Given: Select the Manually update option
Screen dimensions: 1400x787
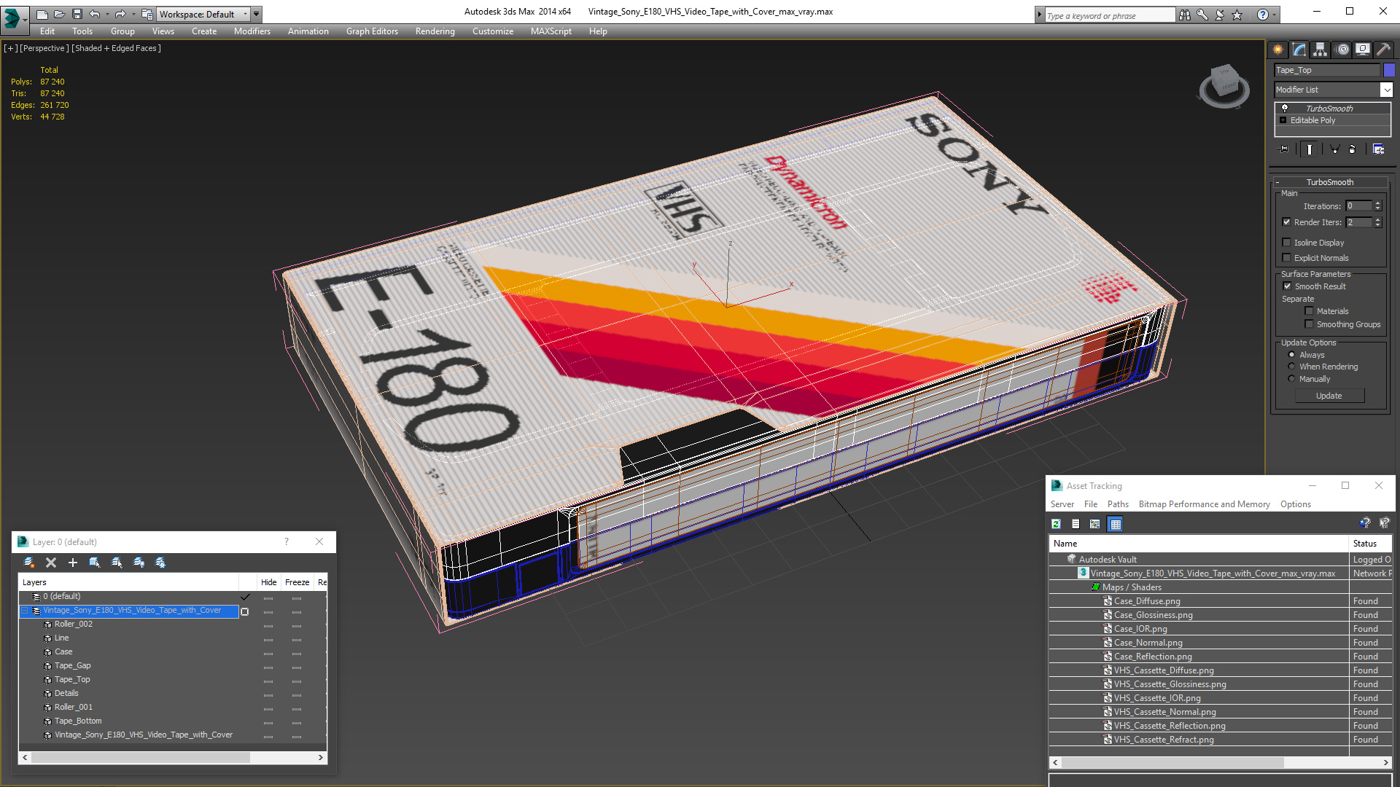Looking at the screenshot, I should (1291, 379).
